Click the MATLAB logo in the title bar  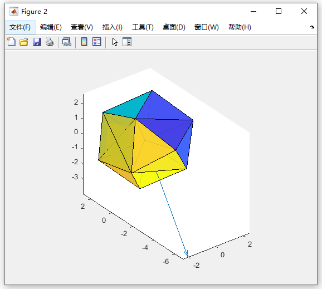(x=14, y=11)
